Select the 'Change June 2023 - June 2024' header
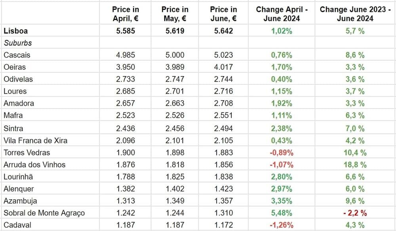Screen dimensions: 396x231 (355, 14)
